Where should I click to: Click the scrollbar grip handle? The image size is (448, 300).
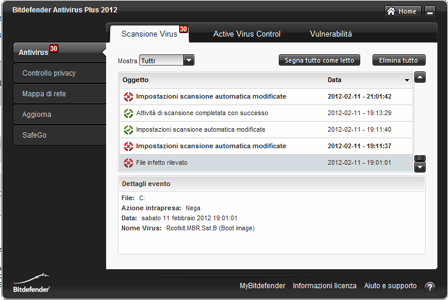click(420, 158)
